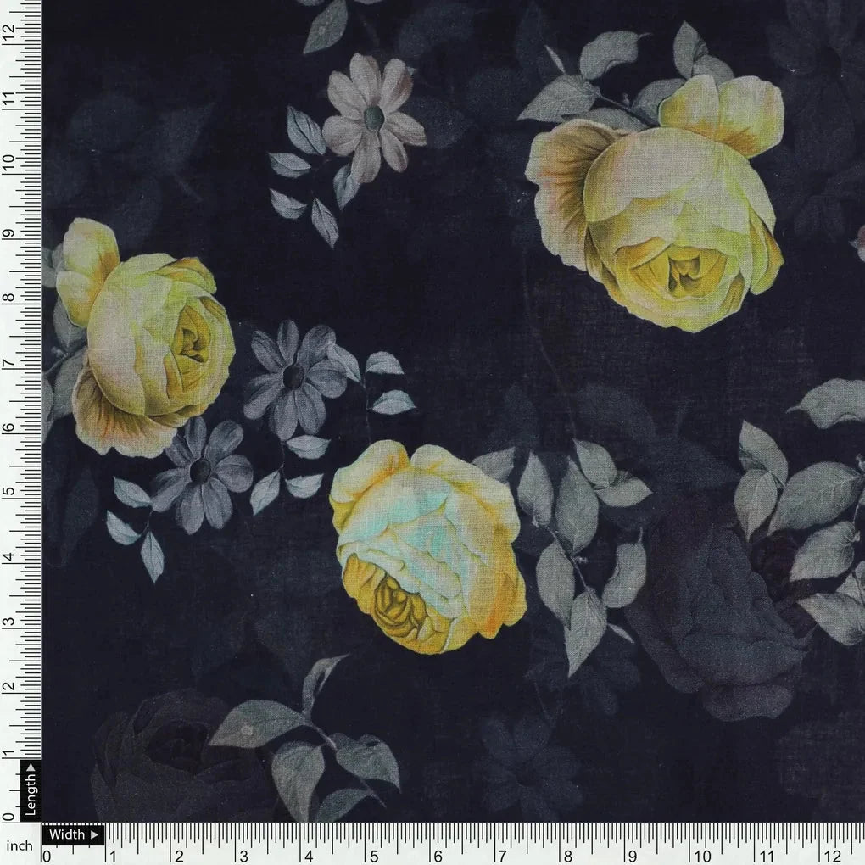
Task: Select the Width label on the bottom ruler
Action: pyautogui.click(x=68, y=834)
